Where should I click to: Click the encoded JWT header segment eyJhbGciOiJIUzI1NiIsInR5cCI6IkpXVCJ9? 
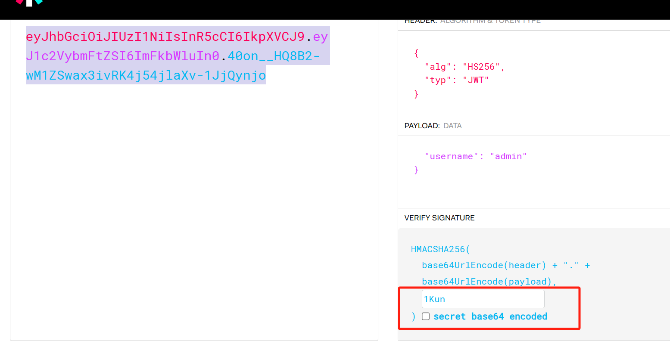coord(165,37)
